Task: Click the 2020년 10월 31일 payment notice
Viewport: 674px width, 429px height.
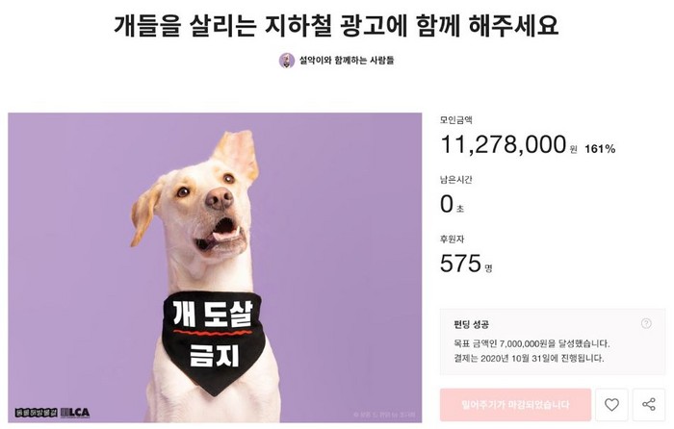Action: pyautogui.click(x=529, y=358)
